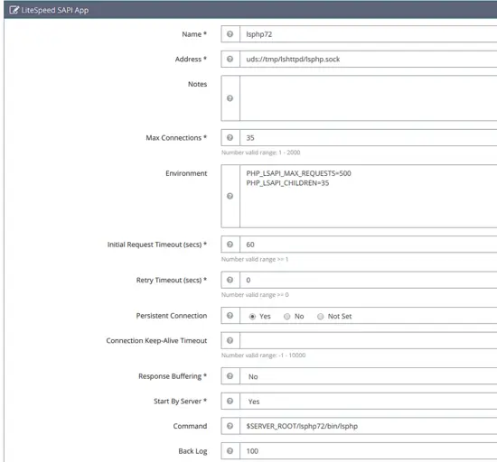This screenshot has width=497, height=462.
Task: Click the Command label
Action: (190, 426)
